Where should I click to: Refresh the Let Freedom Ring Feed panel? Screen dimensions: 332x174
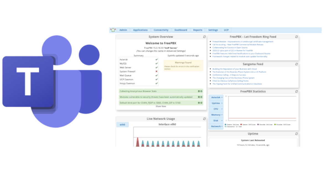296,36
